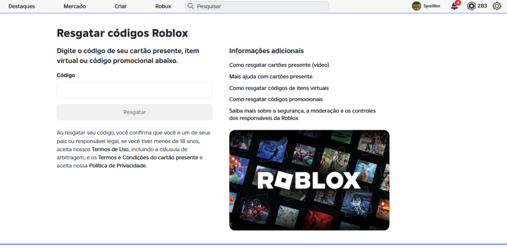The image size is (507, 248).
Task: Open the notifications bell icon
Action: pos(454,6)
